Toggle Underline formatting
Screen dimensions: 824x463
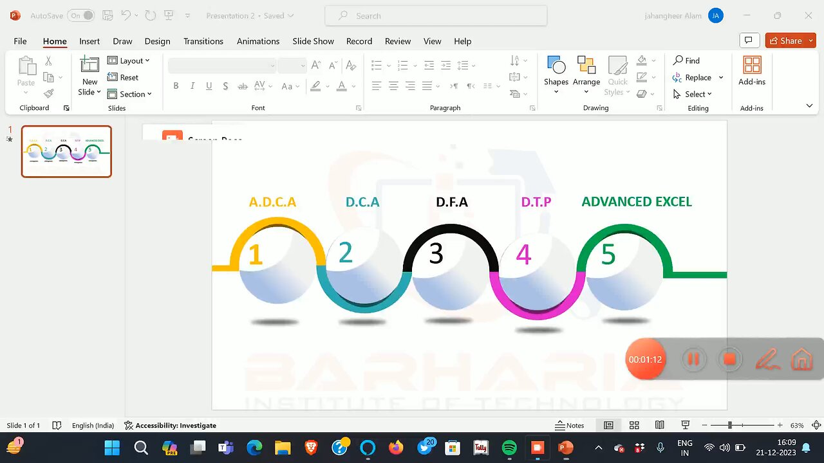tap(209, 86)
